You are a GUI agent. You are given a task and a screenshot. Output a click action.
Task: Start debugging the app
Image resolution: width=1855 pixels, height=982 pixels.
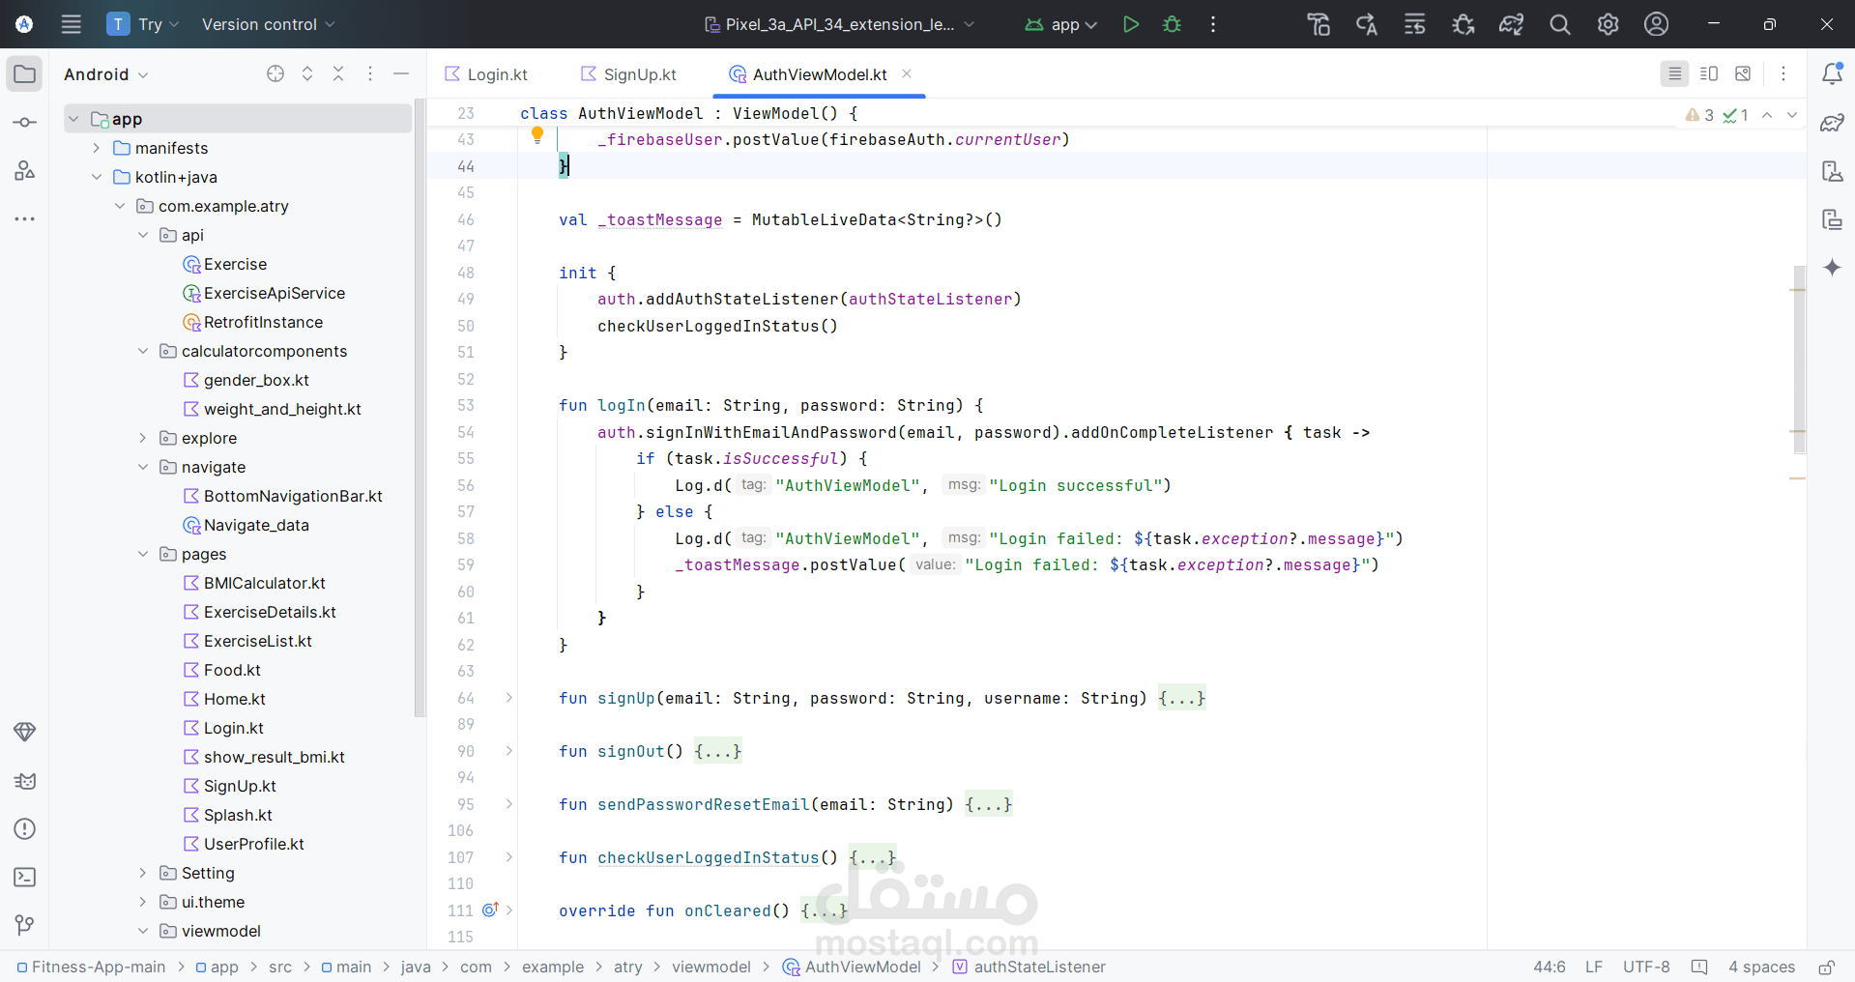click(1172, 24)
